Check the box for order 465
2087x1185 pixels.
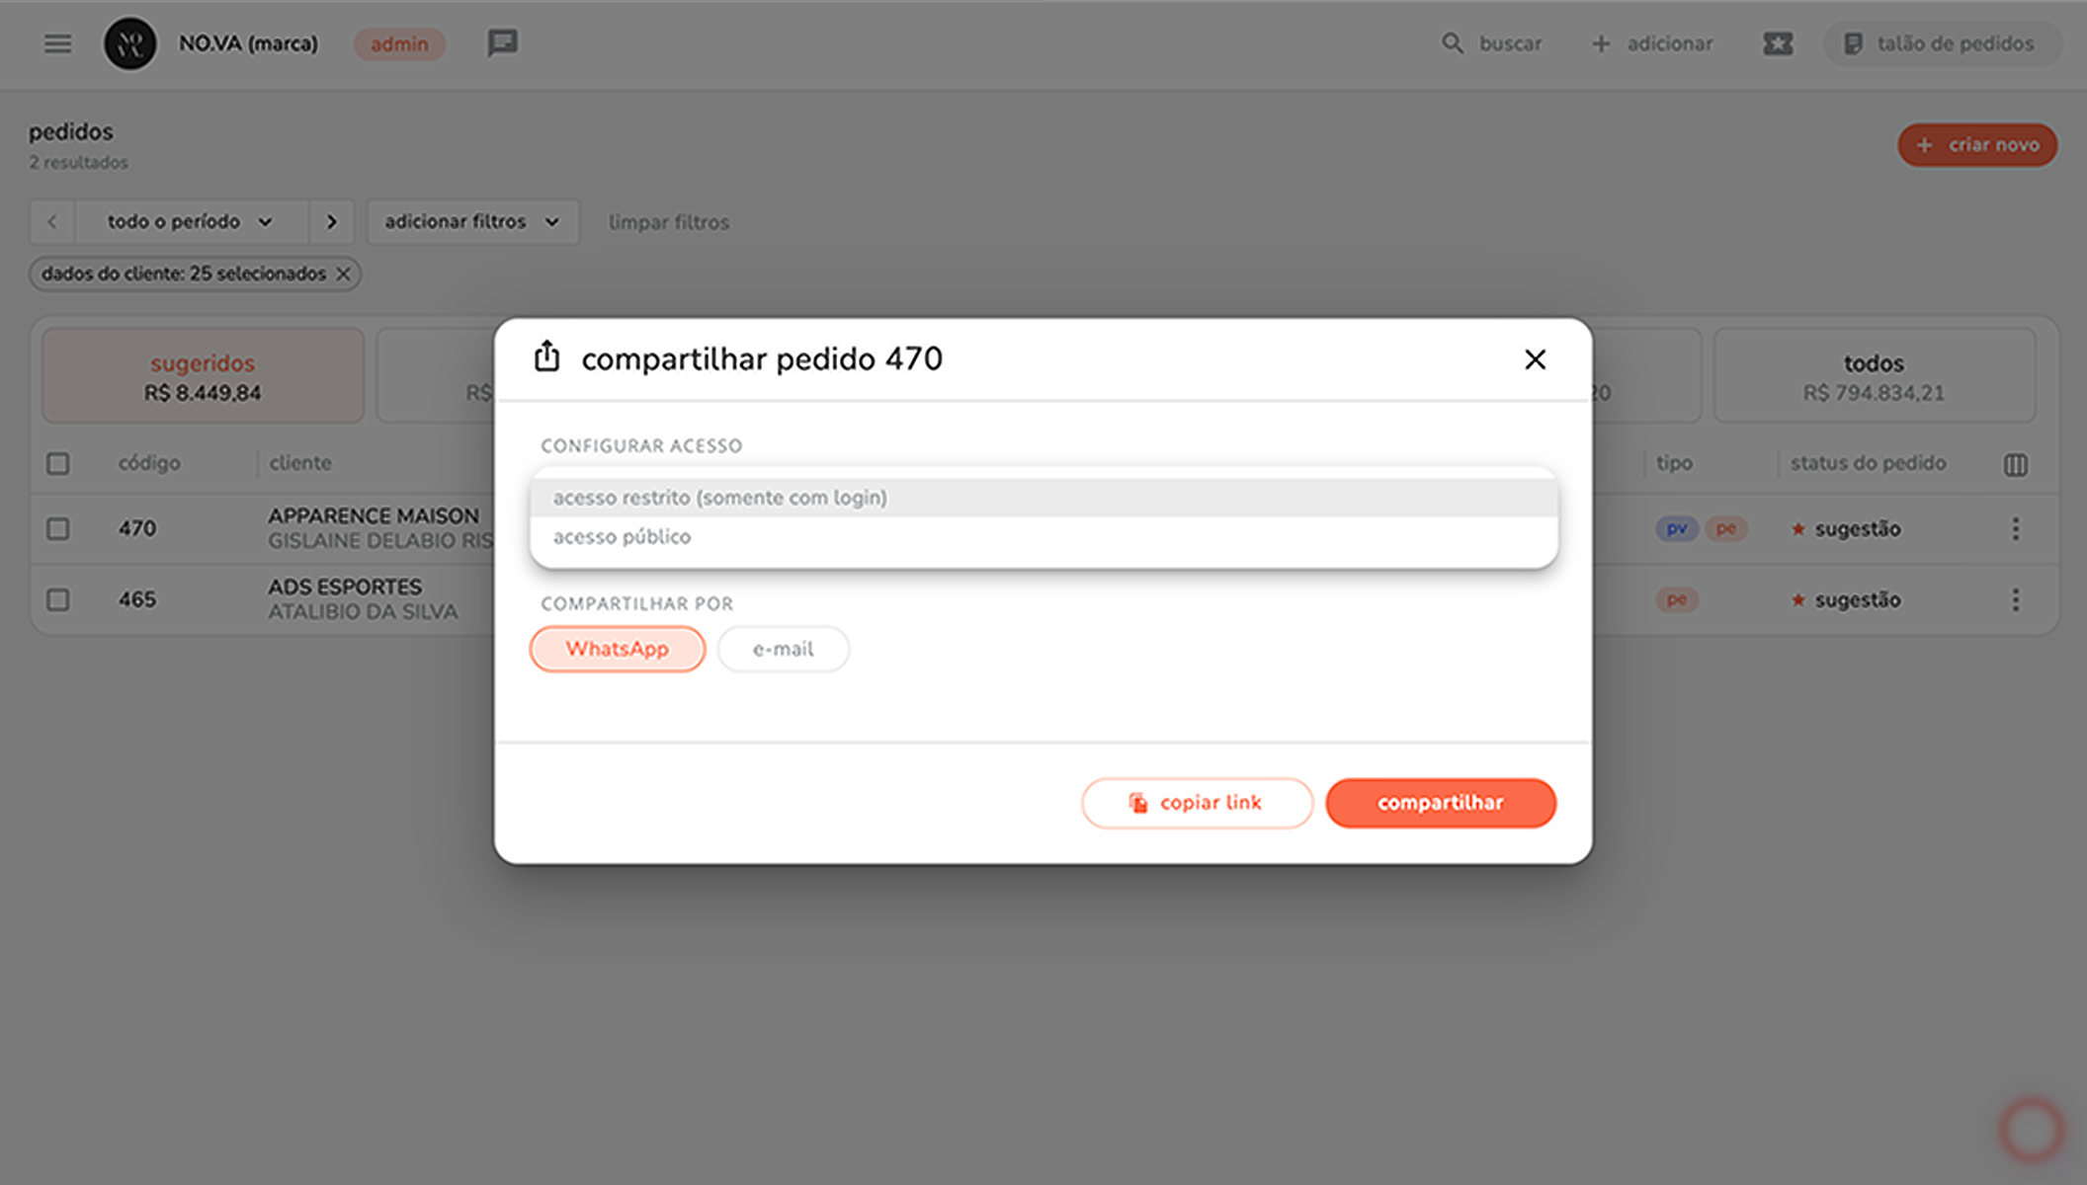pyautogui.click(x=58, y=600)
